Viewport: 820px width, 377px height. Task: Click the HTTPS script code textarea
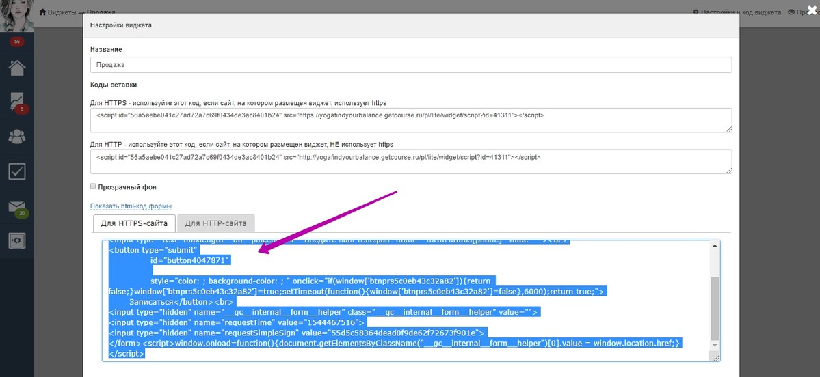tap(410, 120)
